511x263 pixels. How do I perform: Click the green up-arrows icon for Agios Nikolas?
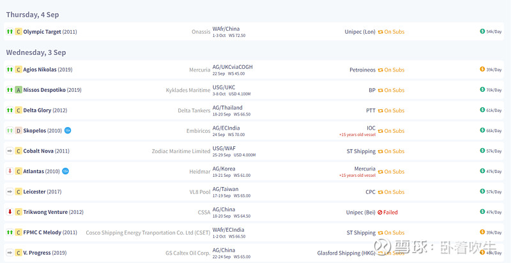(10, 70)
